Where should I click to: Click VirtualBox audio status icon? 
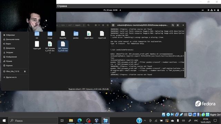172,115
